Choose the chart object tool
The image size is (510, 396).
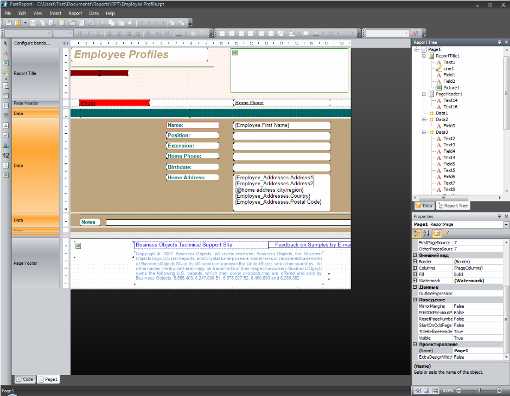[x=6, y=145]
